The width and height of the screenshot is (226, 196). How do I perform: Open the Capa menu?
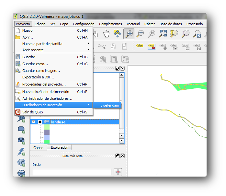[x=64, y=24]
